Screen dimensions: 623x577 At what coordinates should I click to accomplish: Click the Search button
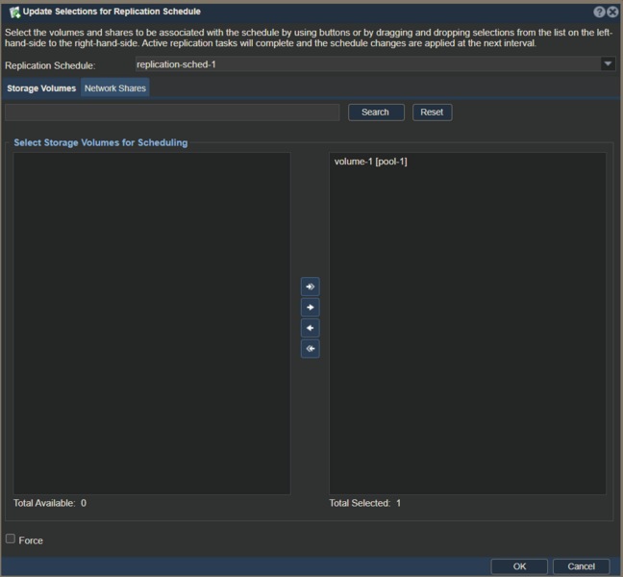click(376, 113)
